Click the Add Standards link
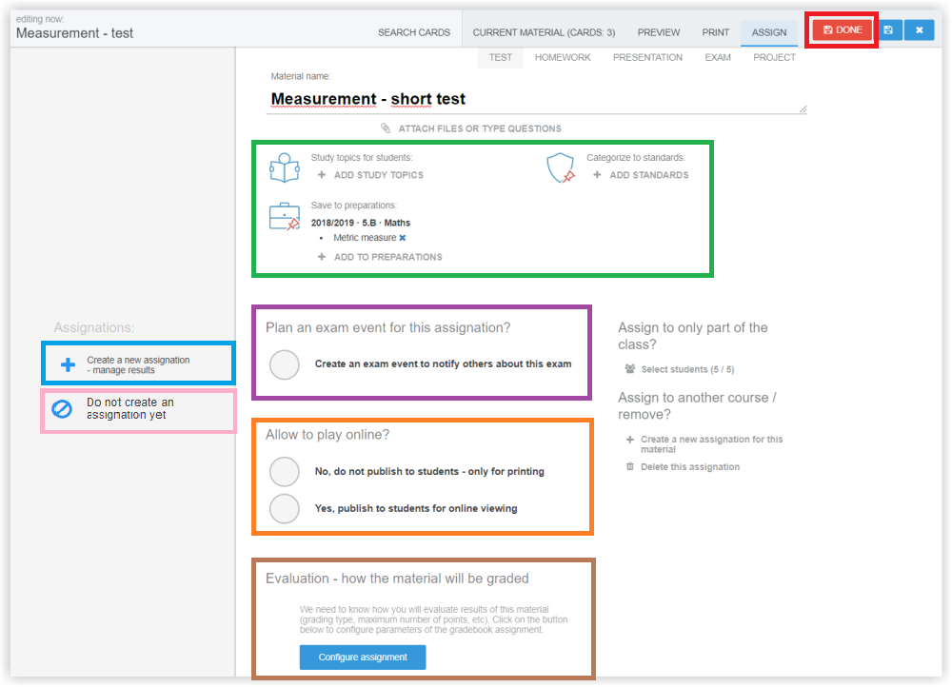The height and width of the screenshot is (687, 952). pyautogui.click(x=649, y=175)
